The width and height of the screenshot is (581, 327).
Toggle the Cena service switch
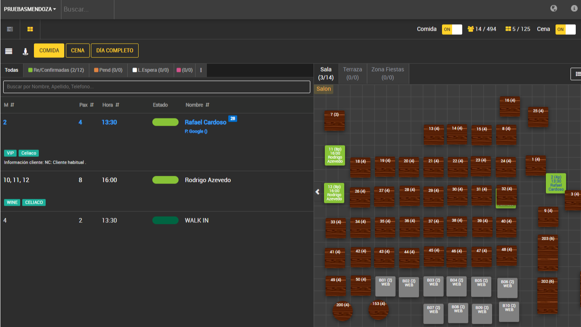pos(565,29)
